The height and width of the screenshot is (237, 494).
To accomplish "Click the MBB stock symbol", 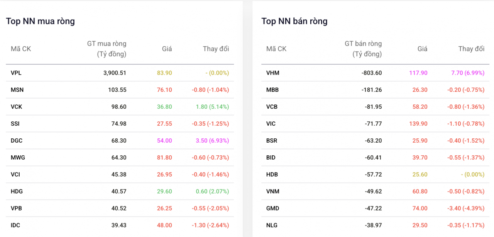I will coord(272,89).
